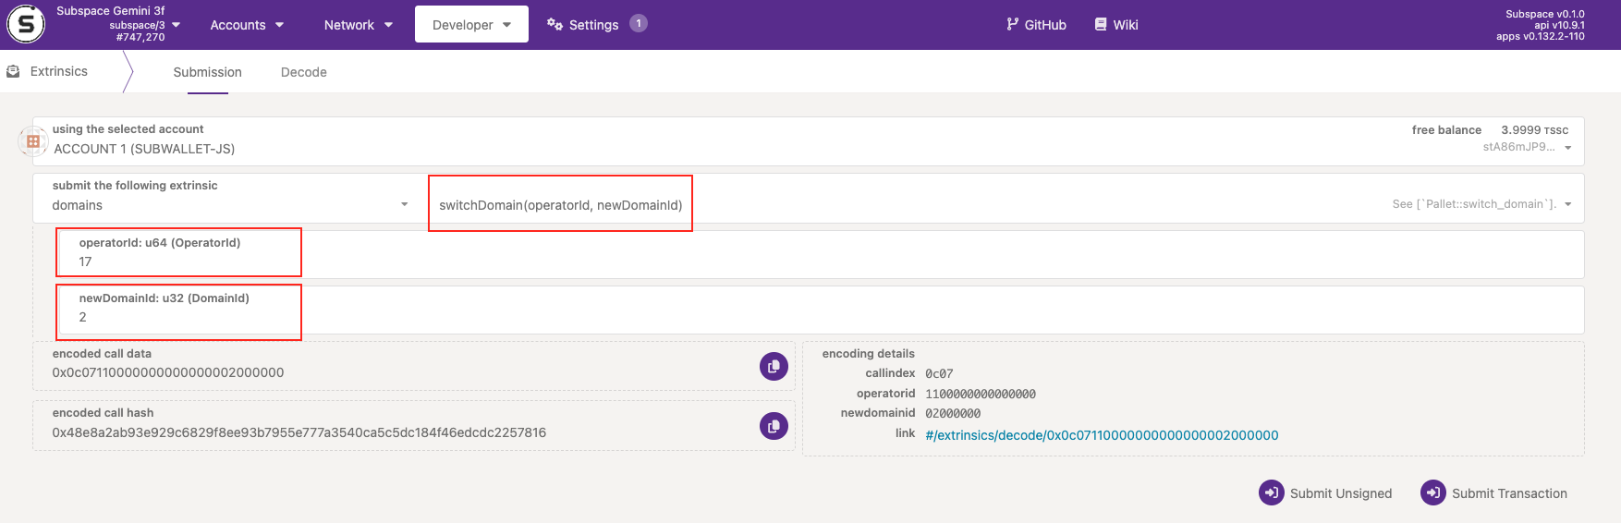1621x523 pixels.
Task: Switch to the Decode tab
Action: (x=303, y=72)
